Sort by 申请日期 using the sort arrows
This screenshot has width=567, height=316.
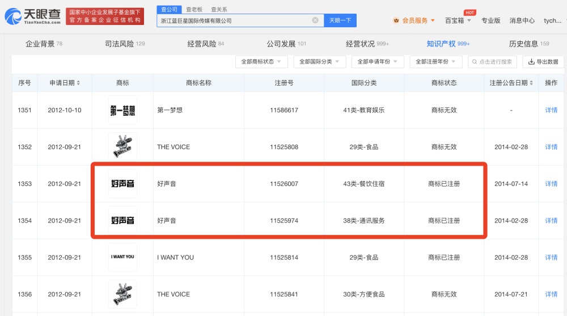point(78,83)
